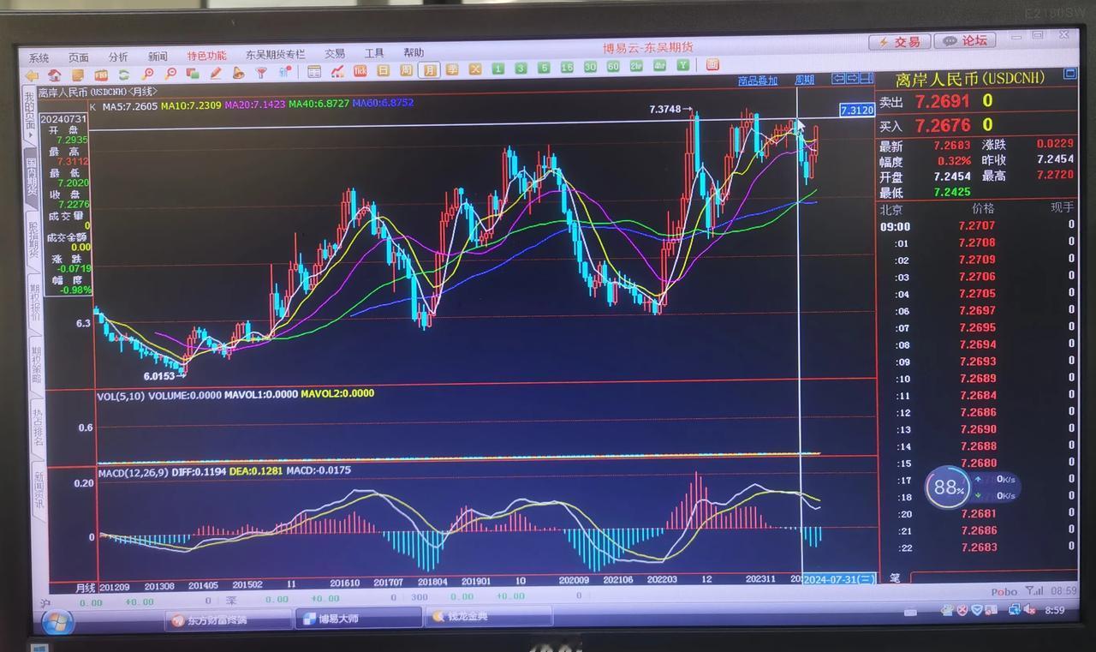Click the green refresh arrows icon
This screenshot has width=1096, height=652.
point(124,75)
